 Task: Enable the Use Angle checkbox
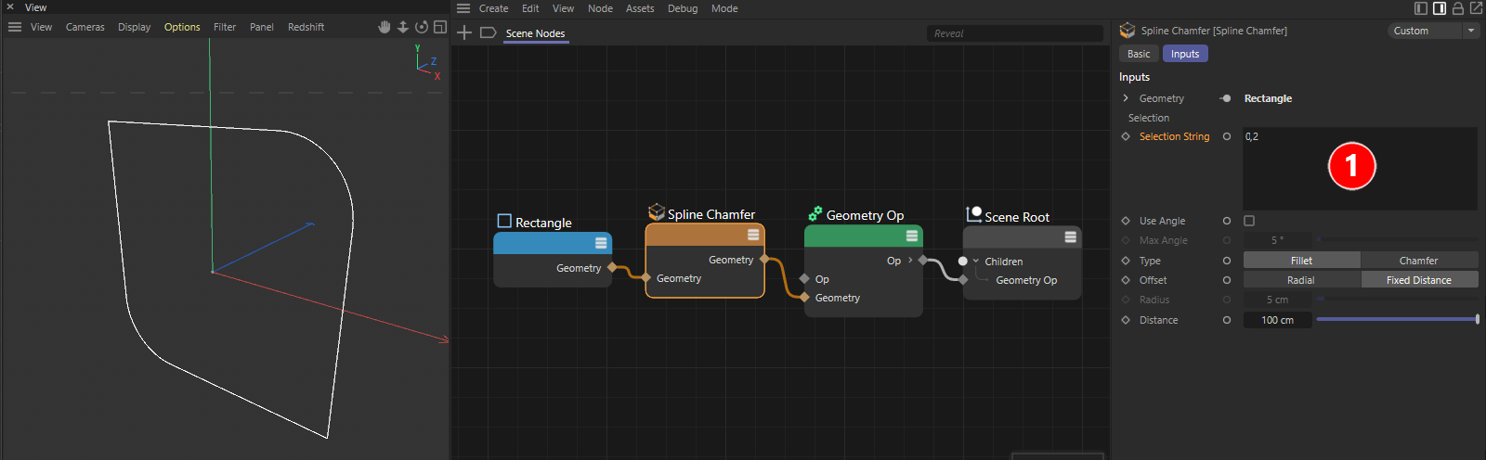click(1249, 221)
